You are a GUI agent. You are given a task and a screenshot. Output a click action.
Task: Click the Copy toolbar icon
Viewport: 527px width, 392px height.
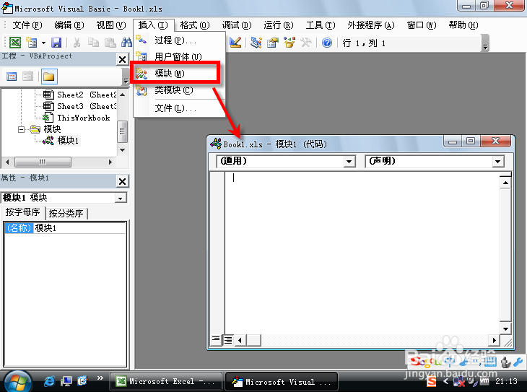click(93, 43)
